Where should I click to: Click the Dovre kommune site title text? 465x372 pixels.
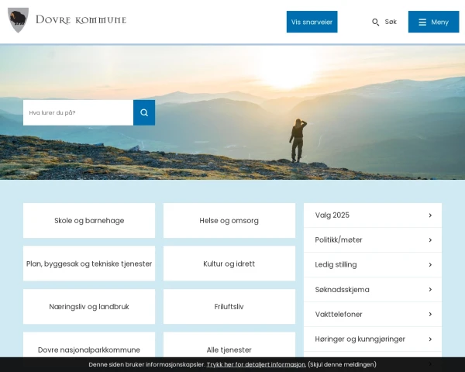pyautogui.click(x=81, y=20)
